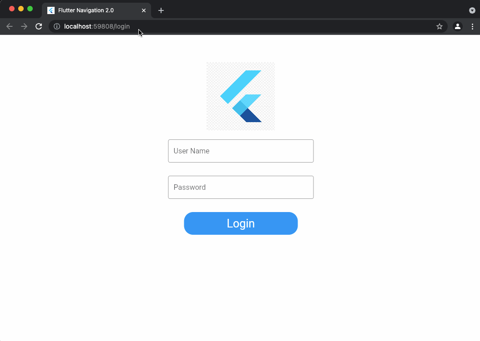480x341 pixels.
Task: Click the browser back arrow
Action: 10,27
